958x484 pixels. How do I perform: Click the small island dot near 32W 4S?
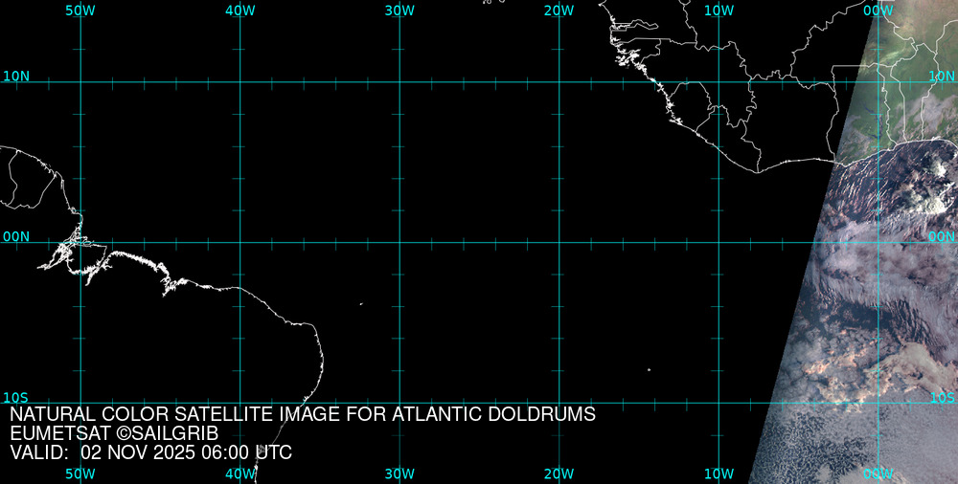click(x=361, y=304)
